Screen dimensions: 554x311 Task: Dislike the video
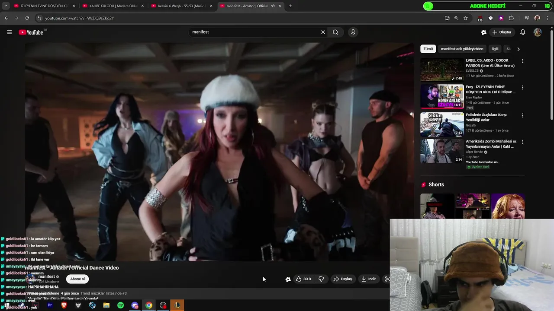pyautogui.click(x=321, y=279)
